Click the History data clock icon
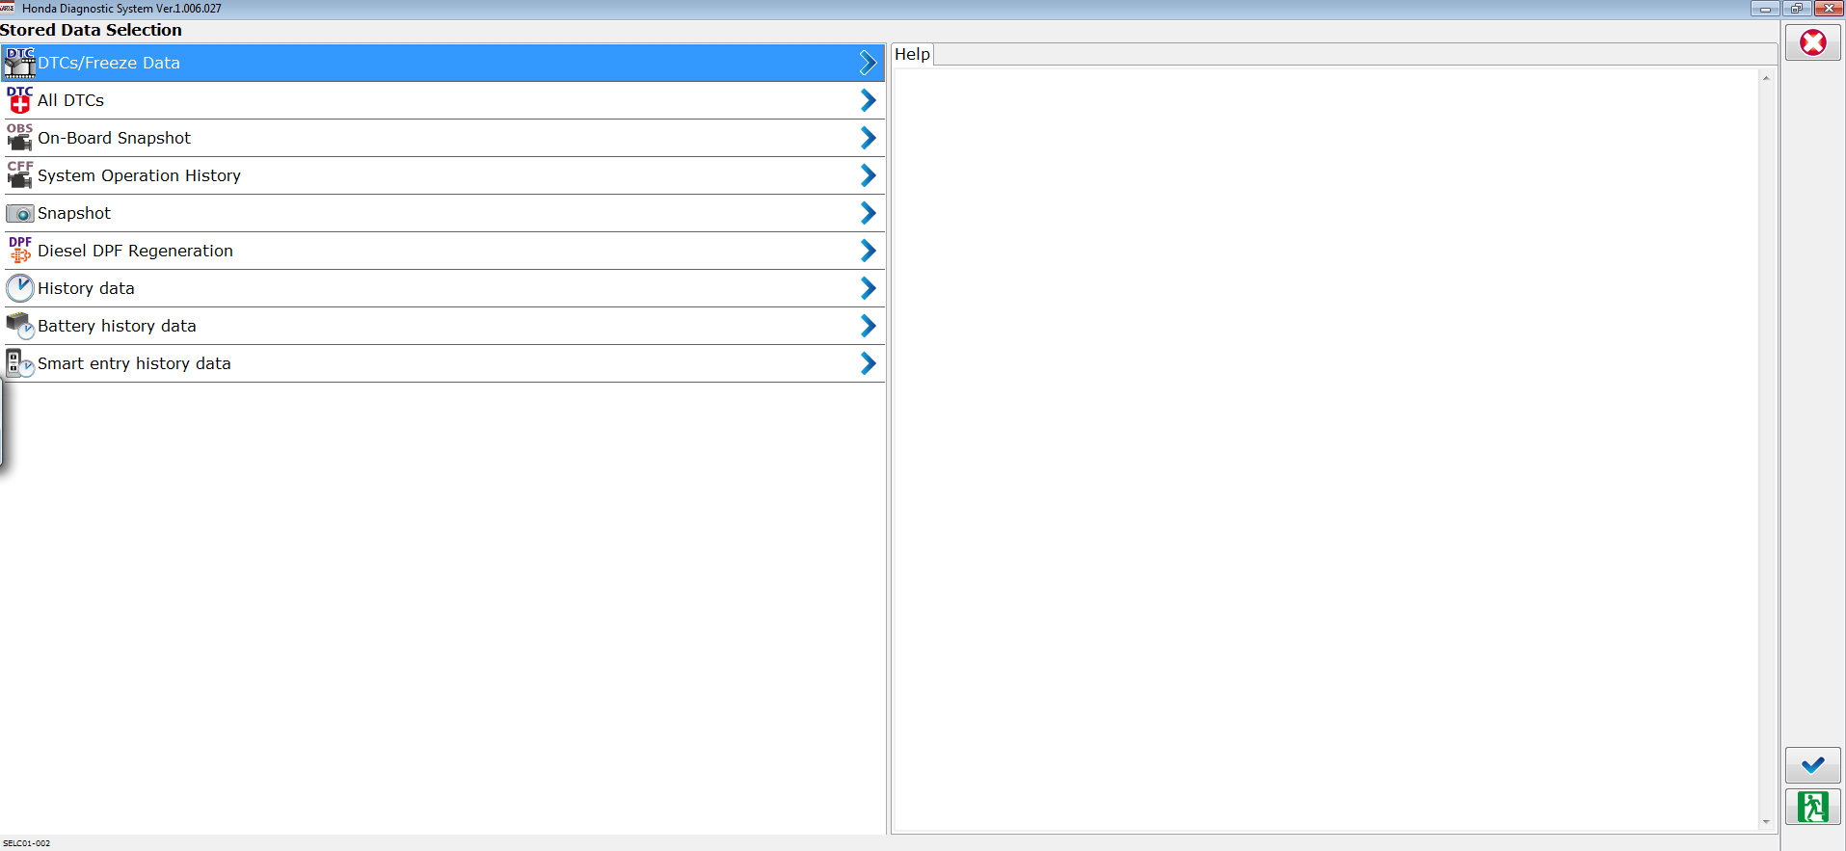 [19, 288]
